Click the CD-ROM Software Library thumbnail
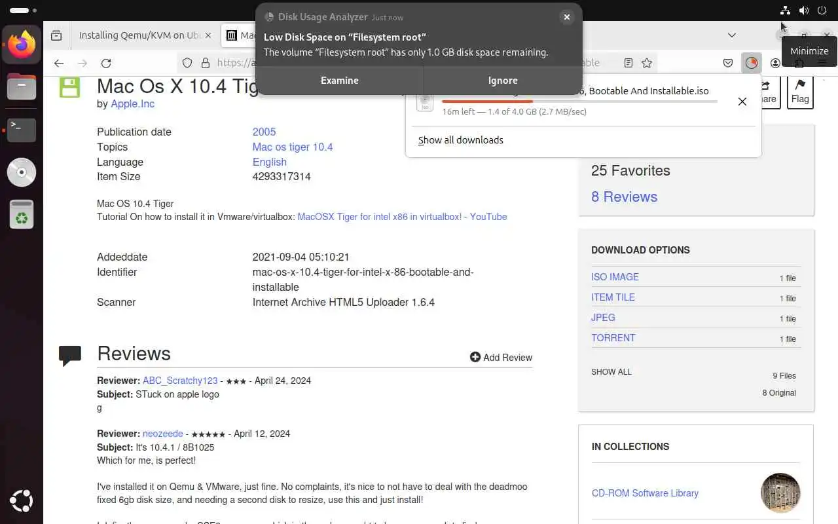 tap(780, 493)
